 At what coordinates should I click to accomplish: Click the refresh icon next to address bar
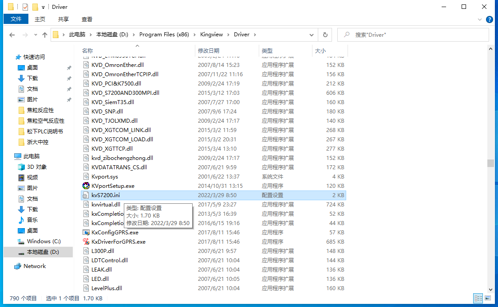325,35
